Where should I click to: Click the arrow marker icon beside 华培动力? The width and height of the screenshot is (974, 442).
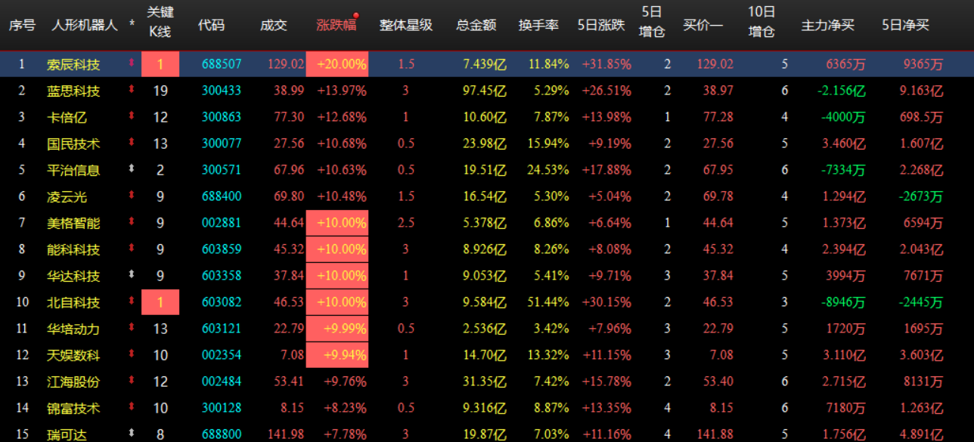click(132, 328)
